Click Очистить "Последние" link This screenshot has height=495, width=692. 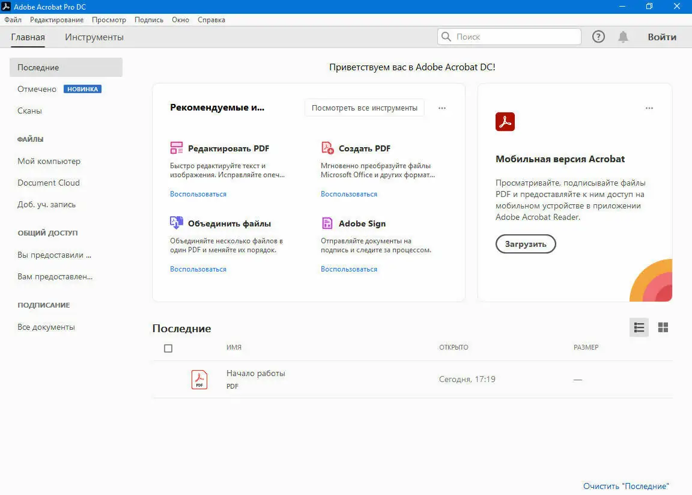coord(626,486)
